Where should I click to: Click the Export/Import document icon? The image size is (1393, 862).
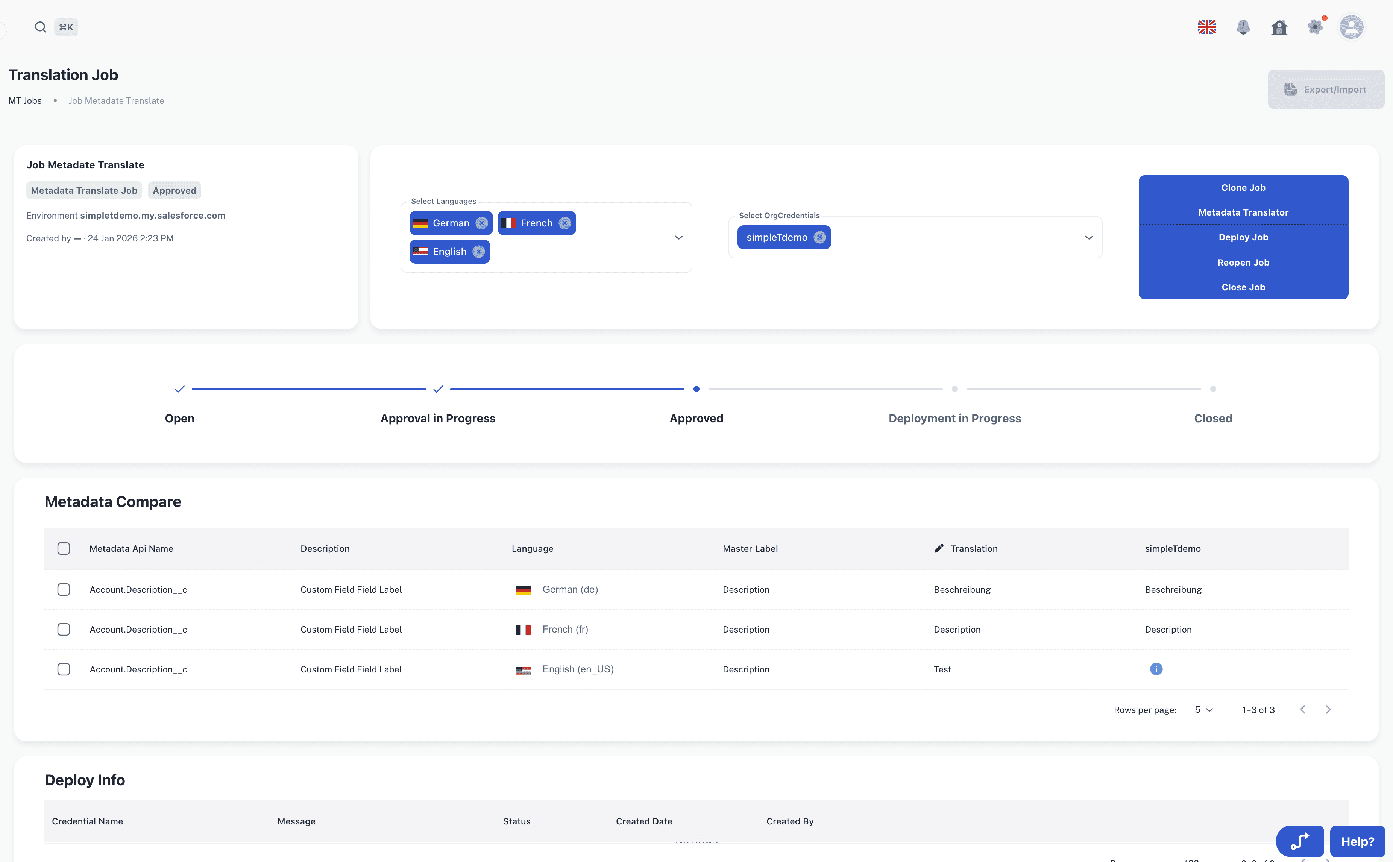(x=1290, y=89)
